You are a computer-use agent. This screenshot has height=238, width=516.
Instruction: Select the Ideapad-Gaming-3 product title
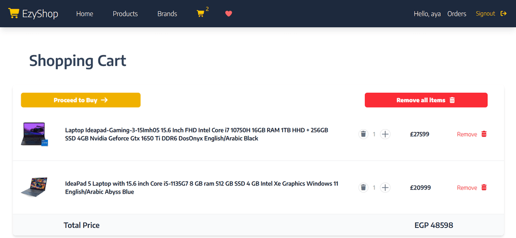(197, 134)
